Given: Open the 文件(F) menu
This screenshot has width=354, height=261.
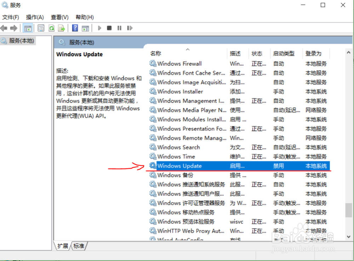Looking at the screenshot, I should pyautogui.click(x=11, y=17).
